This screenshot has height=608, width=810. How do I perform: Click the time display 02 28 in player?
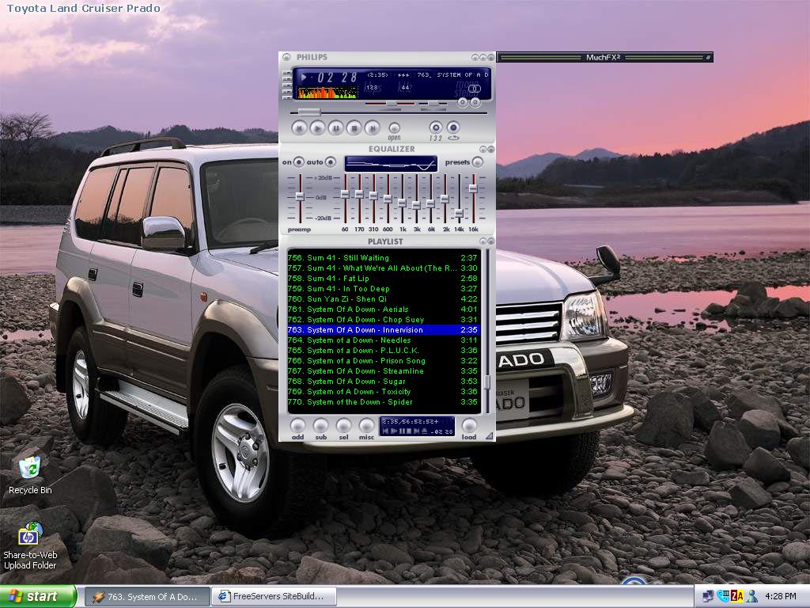(x=337, y=78)
